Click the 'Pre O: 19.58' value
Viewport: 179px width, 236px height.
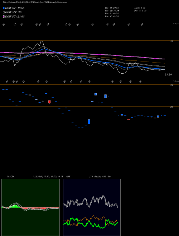[x=112, y=8]
